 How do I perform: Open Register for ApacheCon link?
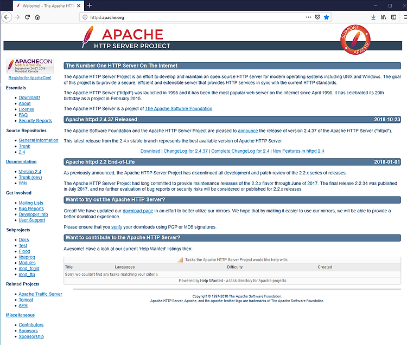click(x=30, y=77)
